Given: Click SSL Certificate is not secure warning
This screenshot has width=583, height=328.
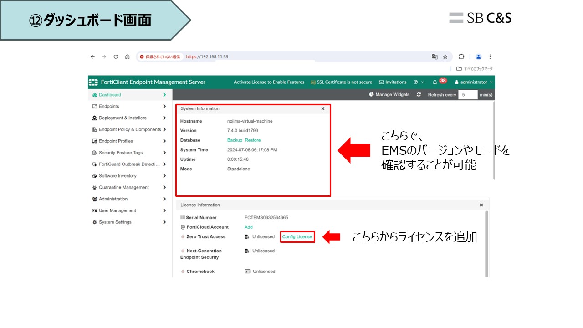Looking at the screenshot, I should (x=341, y=82).
